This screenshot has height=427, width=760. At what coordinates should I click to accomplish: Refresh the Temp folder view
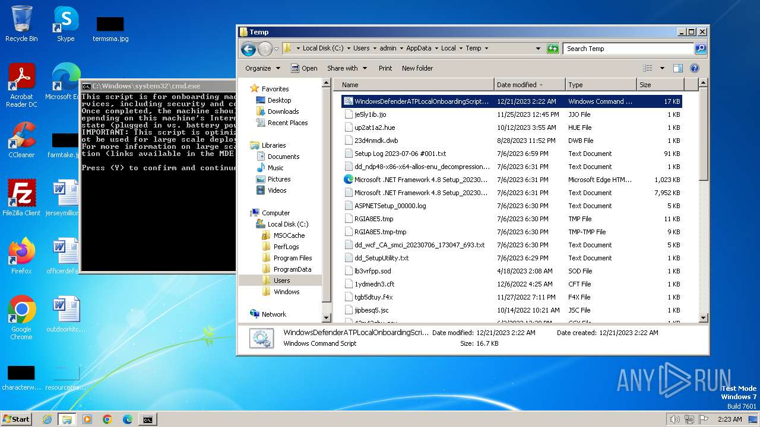tap(553, 49)
